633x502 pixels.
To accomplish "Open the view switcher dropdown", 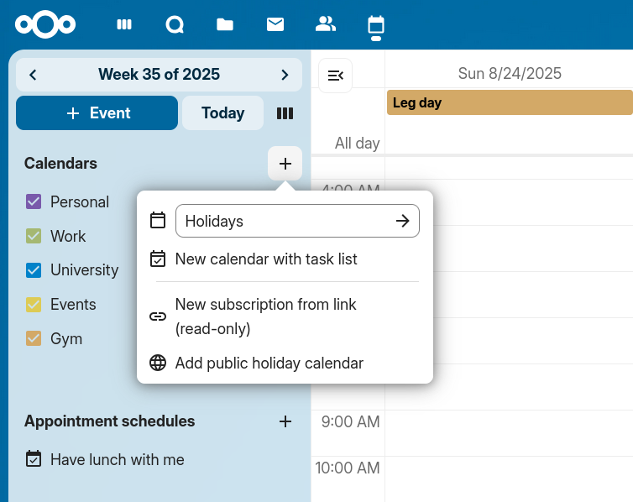I will pos(285,113).
